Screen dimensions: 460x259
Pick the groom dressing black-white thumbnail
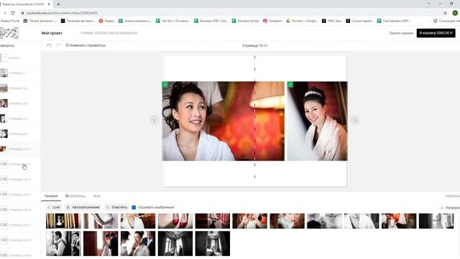(63, 243)
